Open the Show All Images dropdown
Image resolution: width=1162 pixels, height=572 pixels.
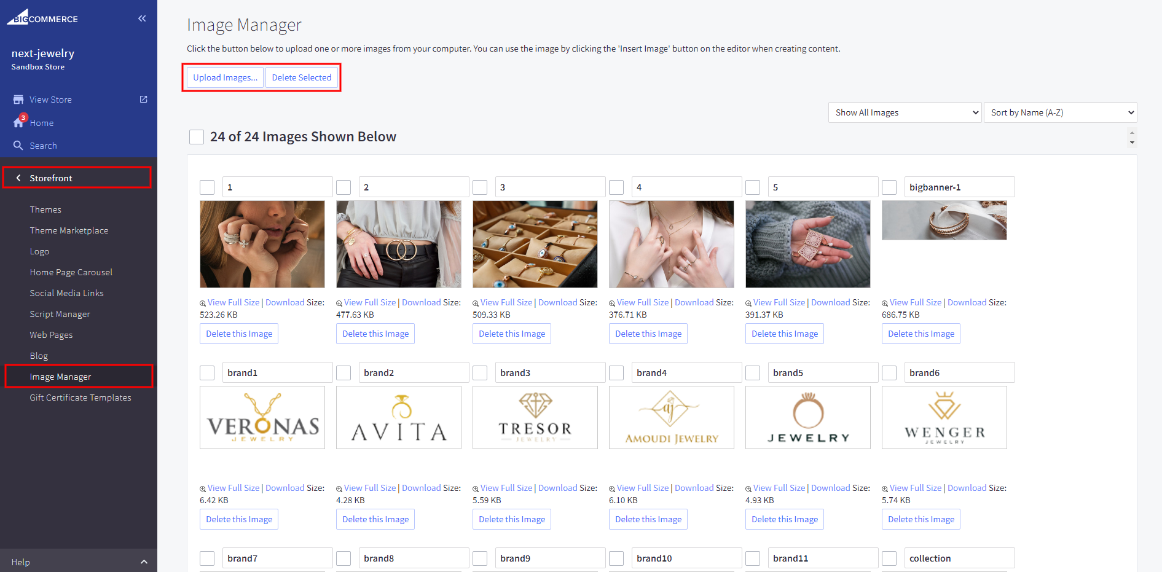904,112
